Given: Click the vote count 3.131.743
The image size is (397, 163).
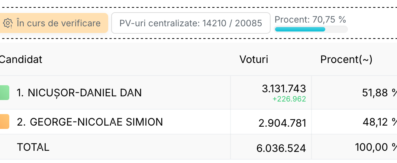Looking at the screenshot, I should click(x=284, y=89).
